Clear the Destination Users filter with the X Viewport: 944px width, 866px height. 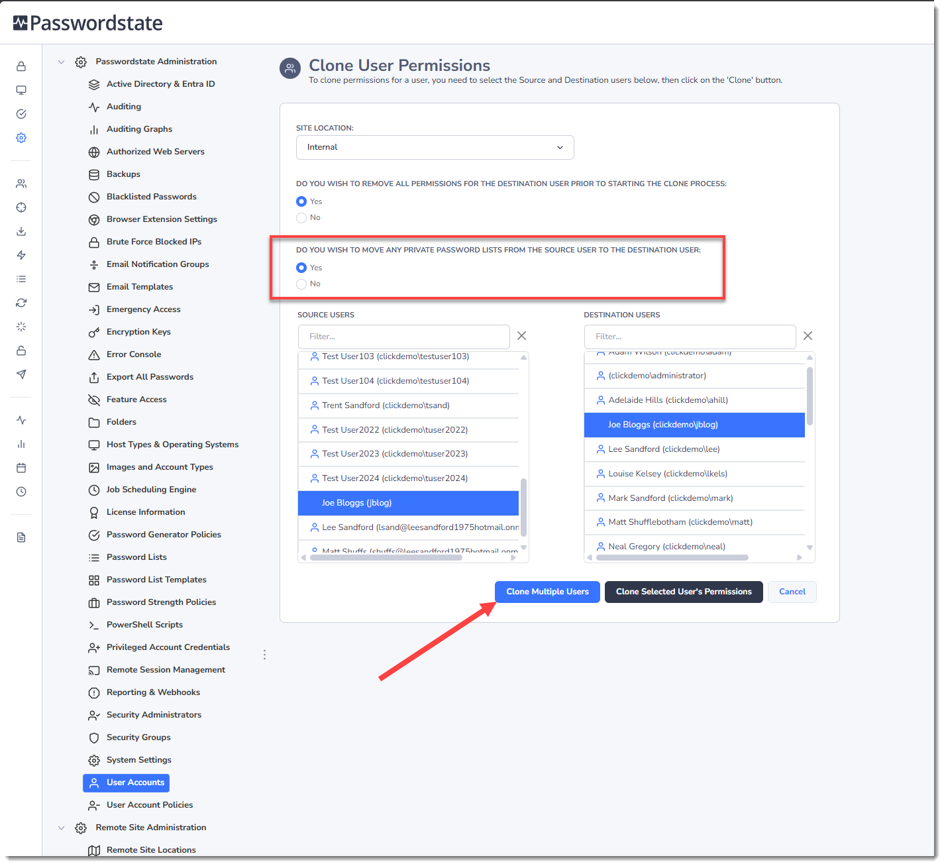point(808,336)
